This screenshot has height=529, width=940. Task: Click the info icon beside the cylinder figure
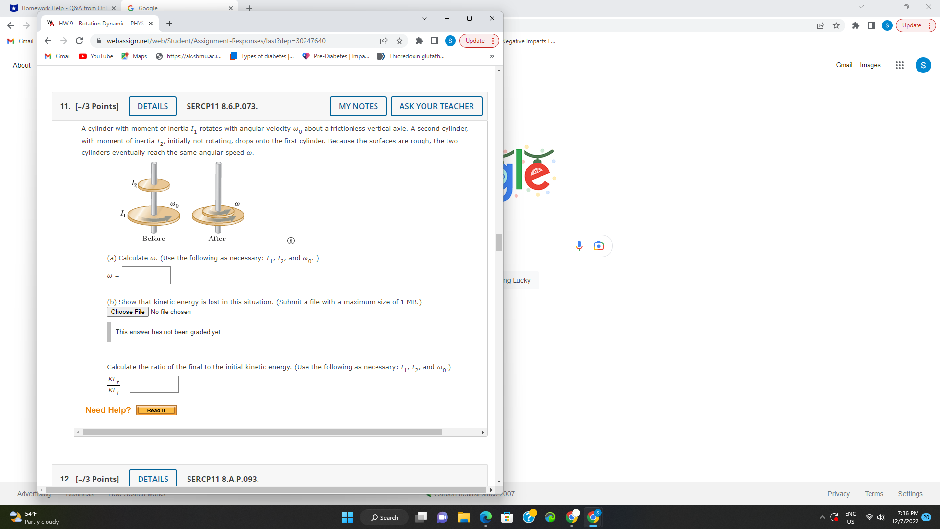click(291, 240)
